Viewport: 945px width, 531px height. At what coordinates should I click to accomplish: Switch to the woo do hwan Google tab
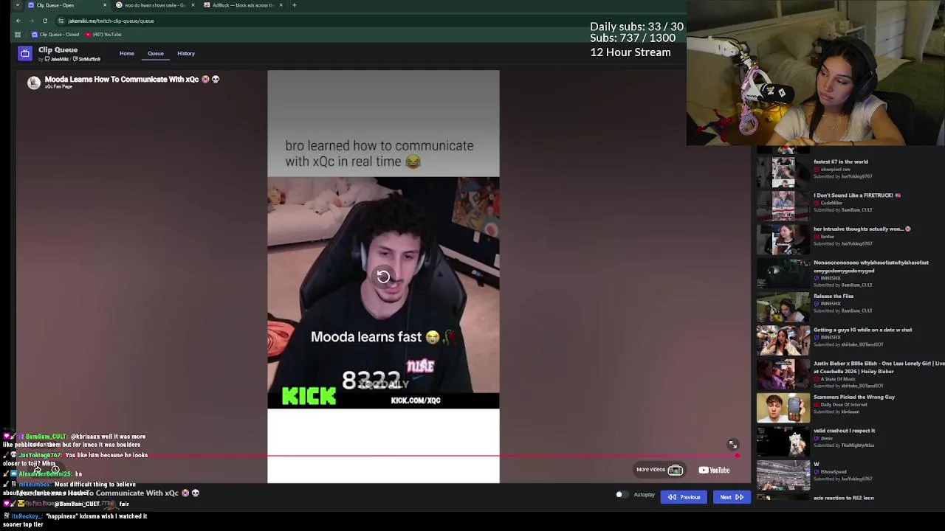(x=155, y=5)
